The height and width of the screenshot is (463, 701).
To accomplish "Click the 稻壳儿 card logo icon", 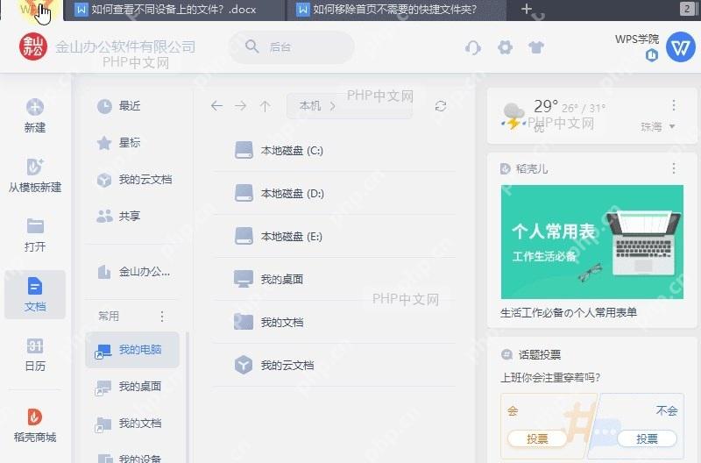I will point(506,168).
